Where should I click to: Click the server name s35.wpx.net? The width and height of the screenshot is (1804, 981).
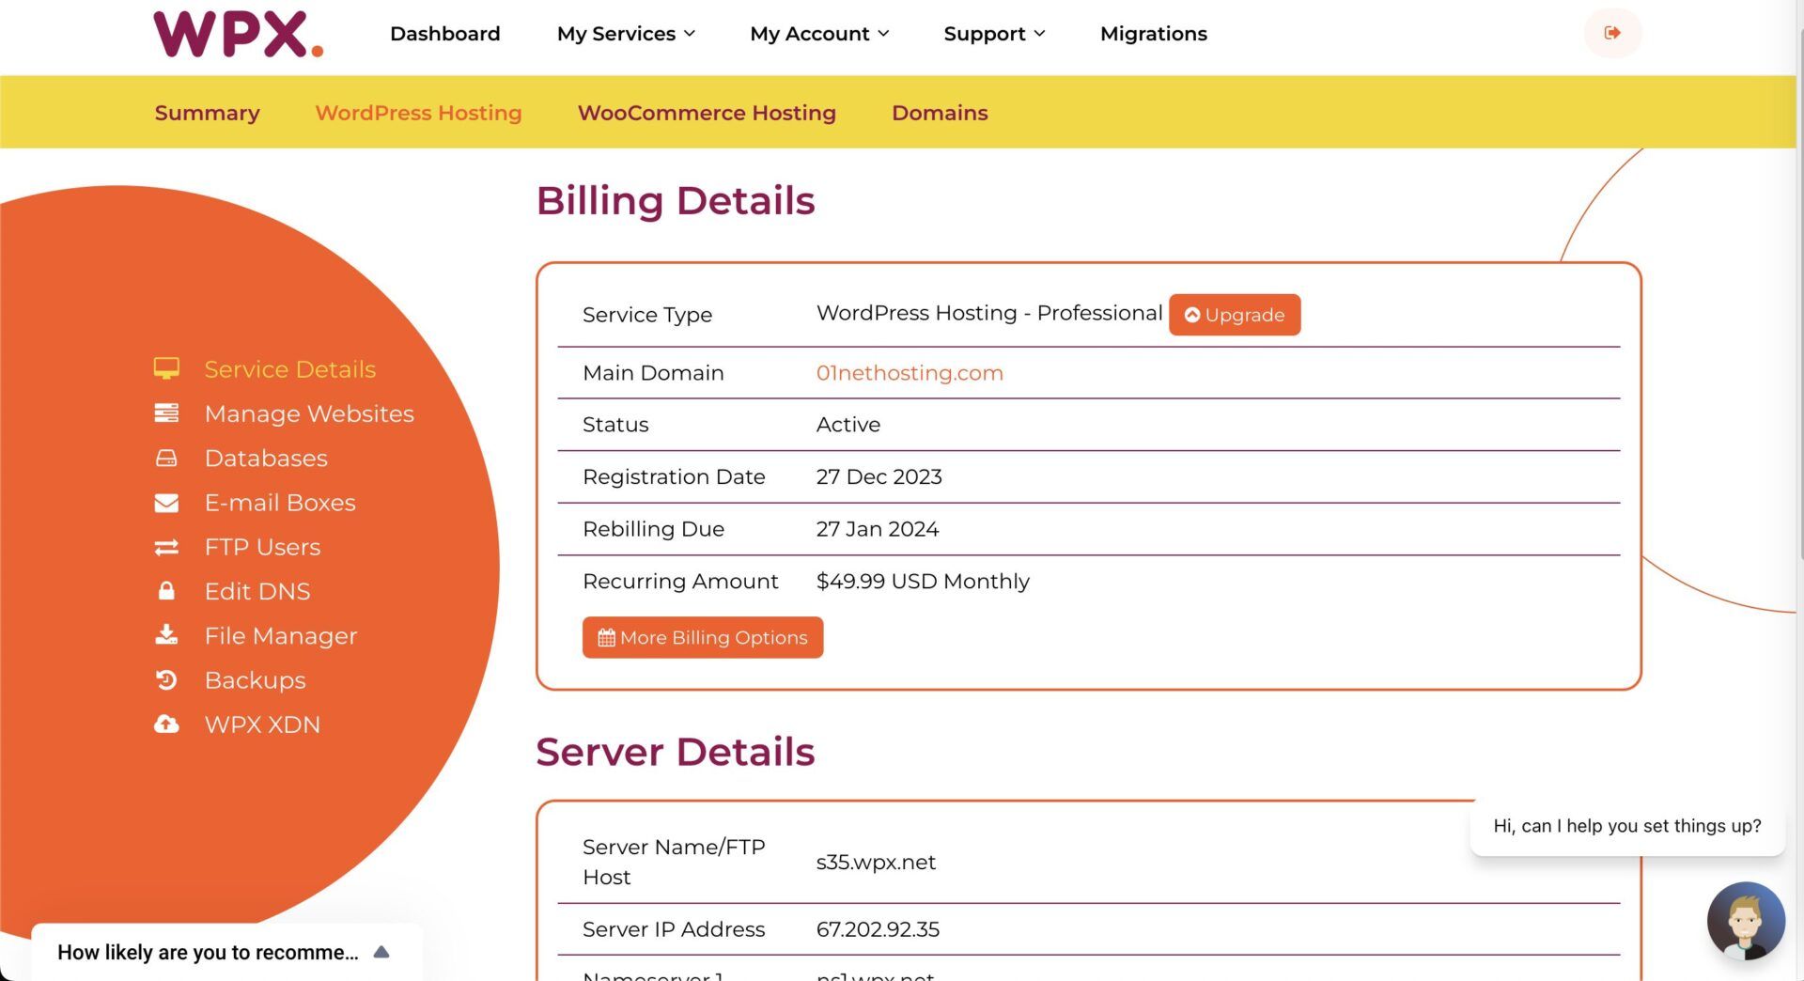[876, 862]
